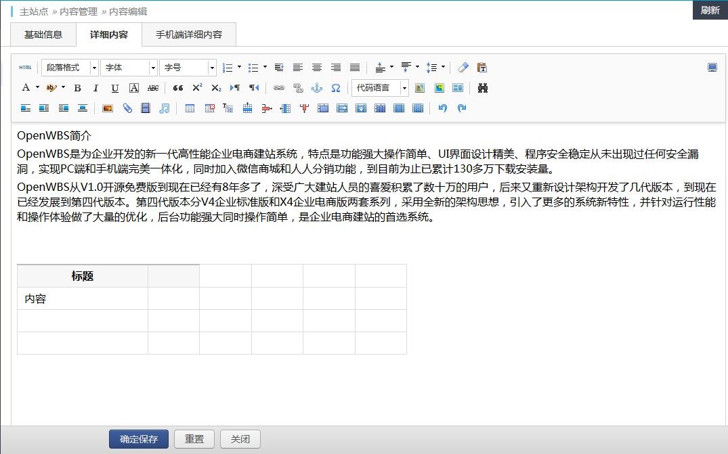Toggle superscript formatting
This screenshot has height=454, width=728.
(197, 88)
